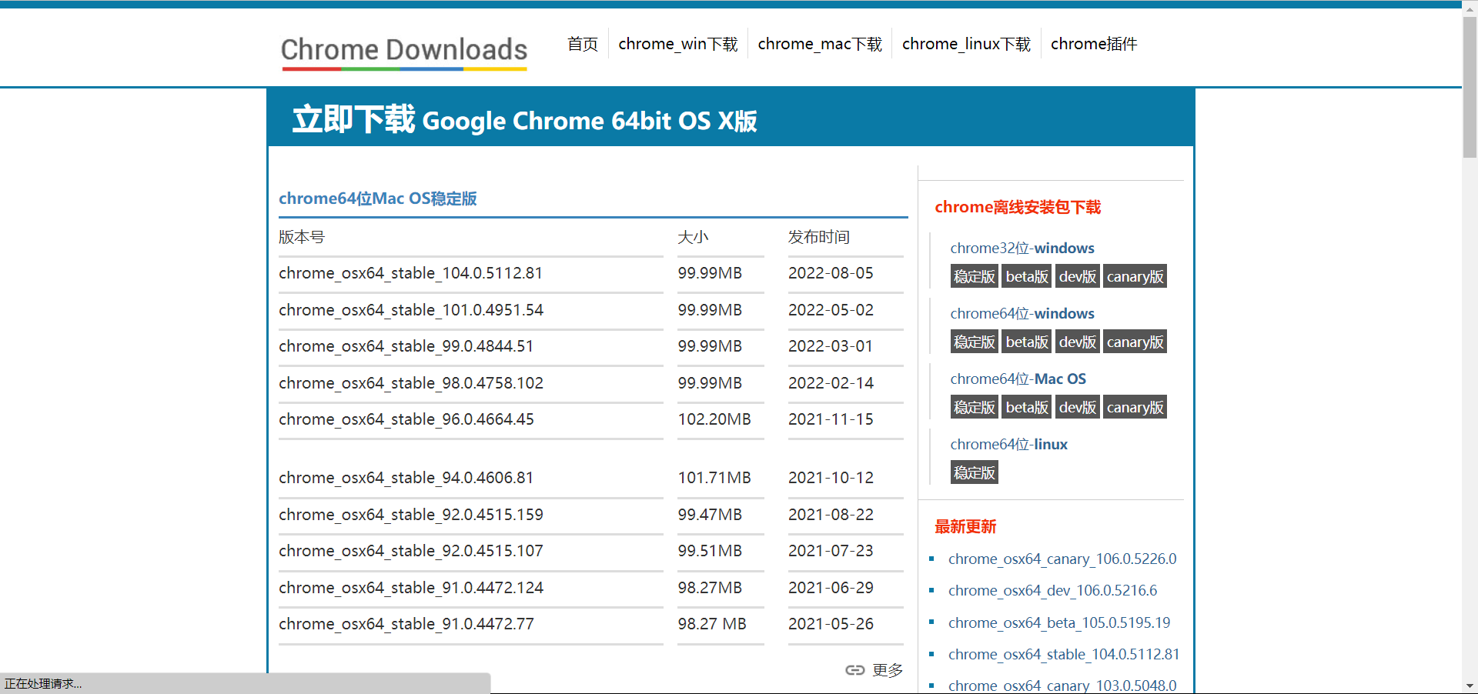Click the date 2021-10-12

pos(831,478)
